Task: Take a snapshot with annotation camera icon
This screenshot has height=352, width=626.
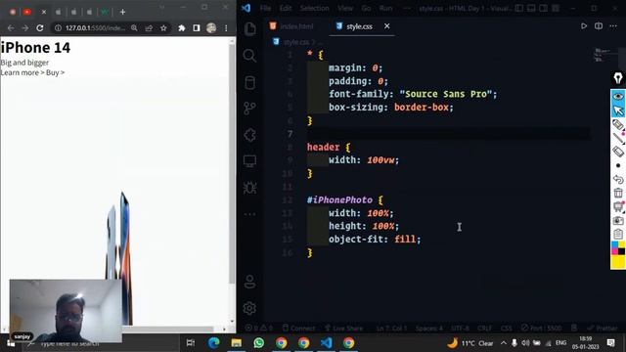Action: coord(618,220)
